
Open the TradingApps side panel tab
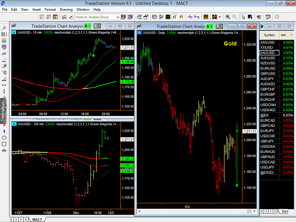pos(3,111)
